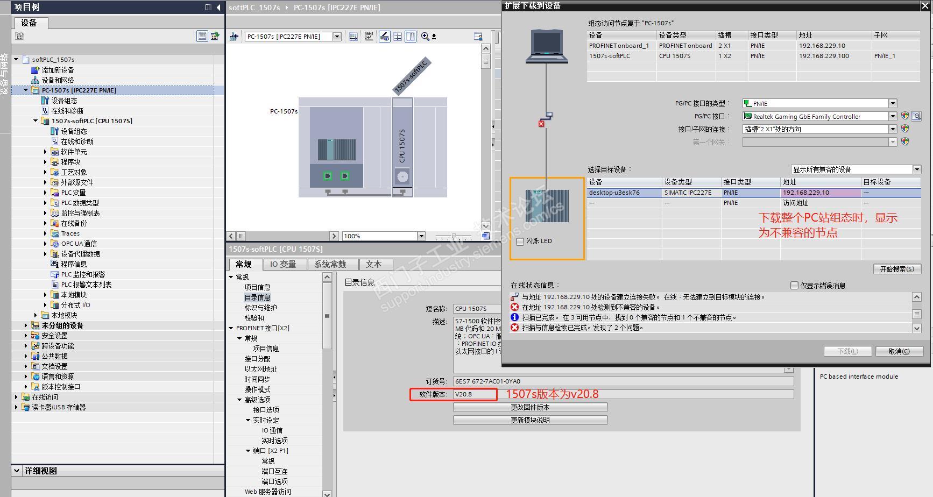The image size is (933, 497).
Task: Close the 扩展下载到设备 dialog
Action: 925,6
